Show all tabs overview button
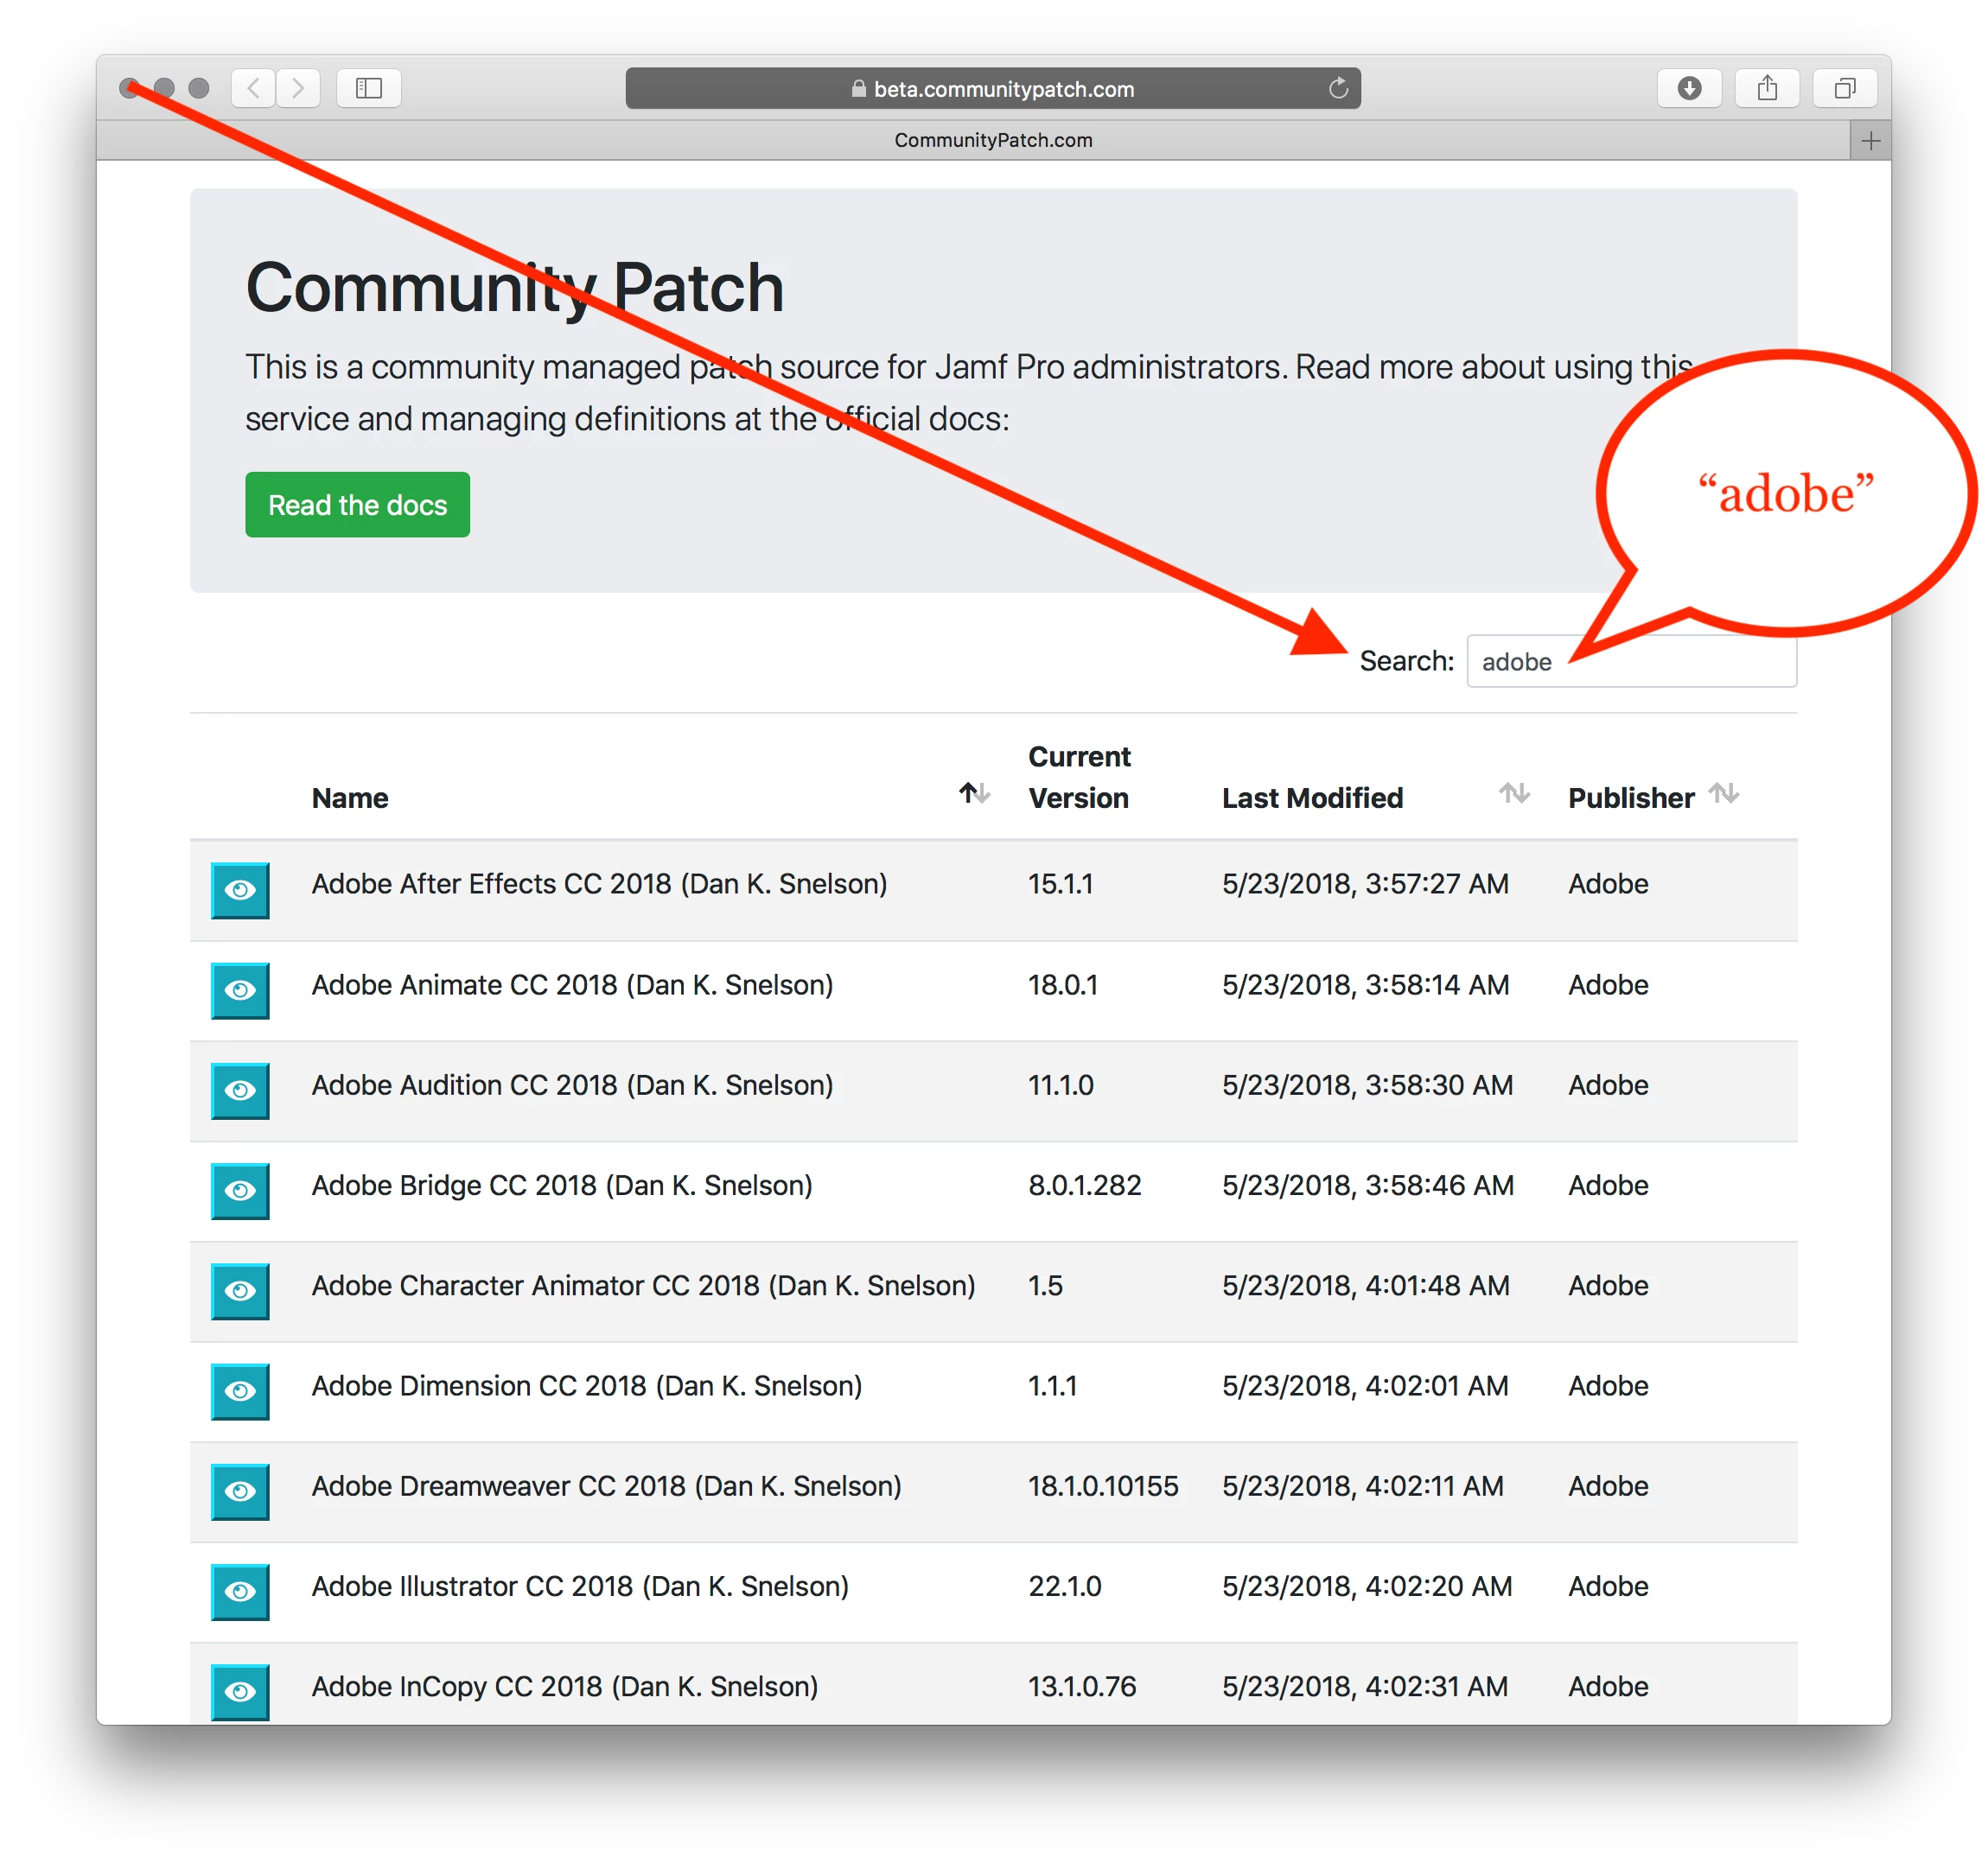The image size is (1988, 1863). [1845, 88]
